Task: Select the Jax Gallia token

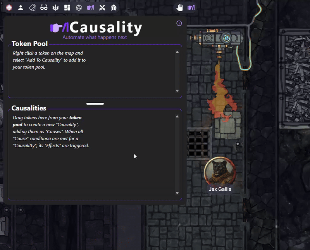Action: pos(220,172)
